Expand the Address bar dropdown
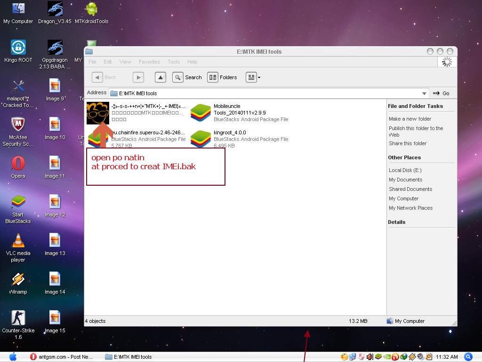Viewport: 482px width, 362px height. click(x=425, y=93)
